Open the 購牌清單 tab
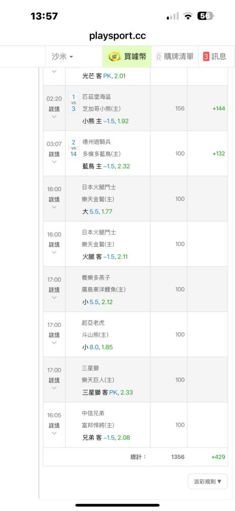The width and height of the screenshot is (235, 511). pos(174,56)
